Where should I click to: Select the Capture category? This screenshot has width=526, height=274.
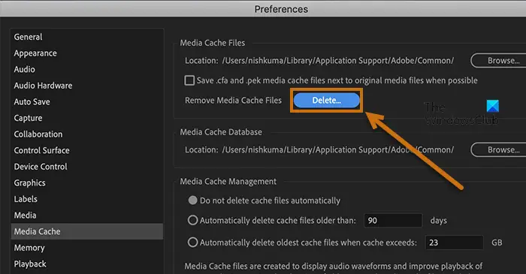(x=29, y=118)
